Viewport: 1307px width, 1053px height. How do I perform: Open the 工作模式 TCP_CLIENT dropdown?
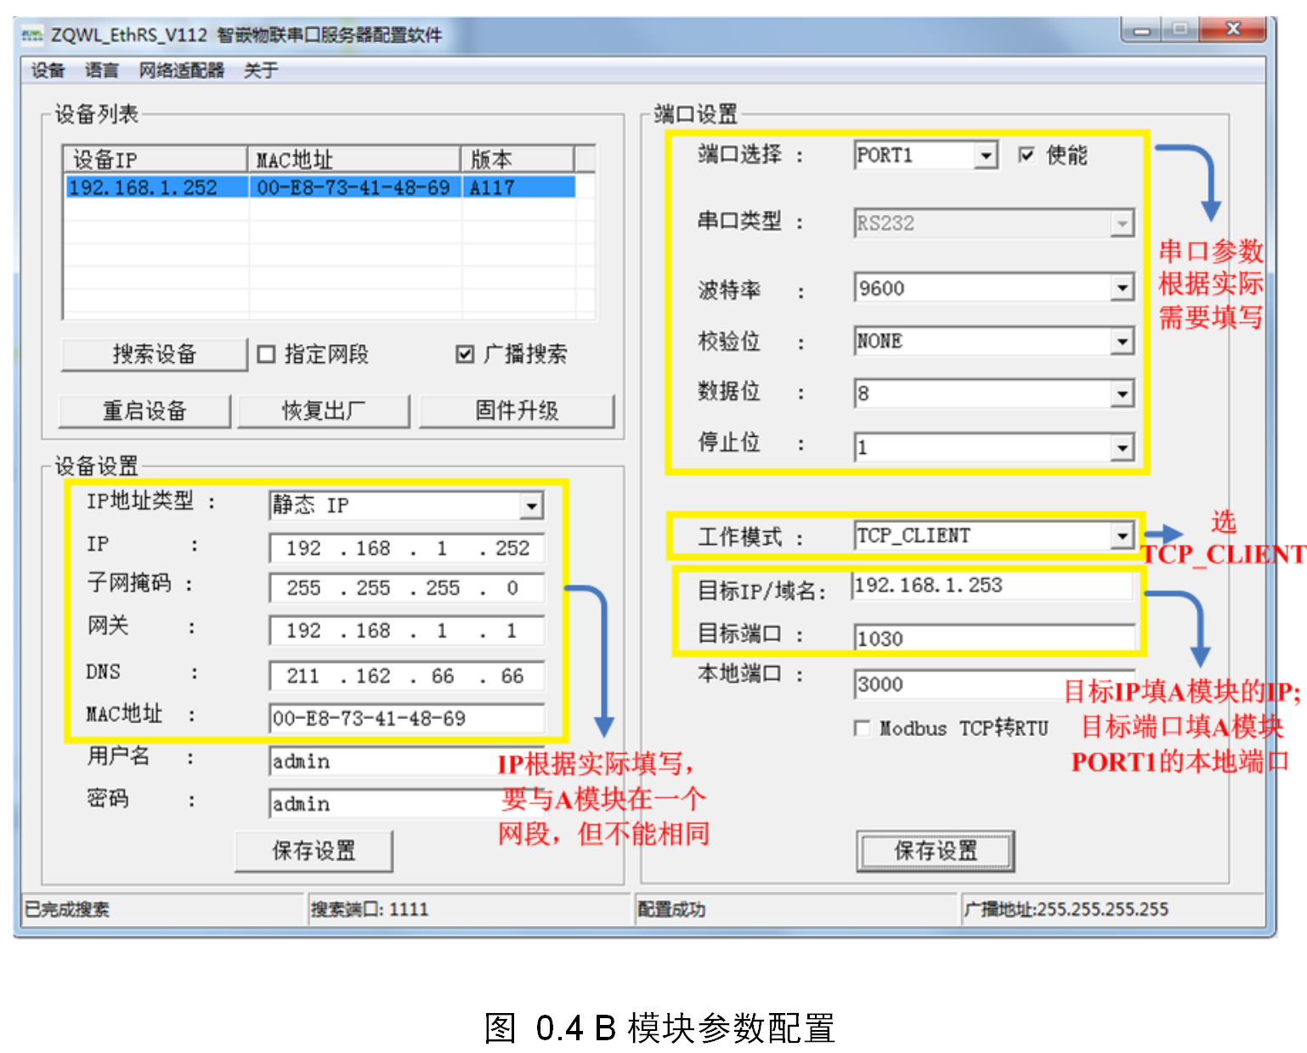[x=1122, y=536]
